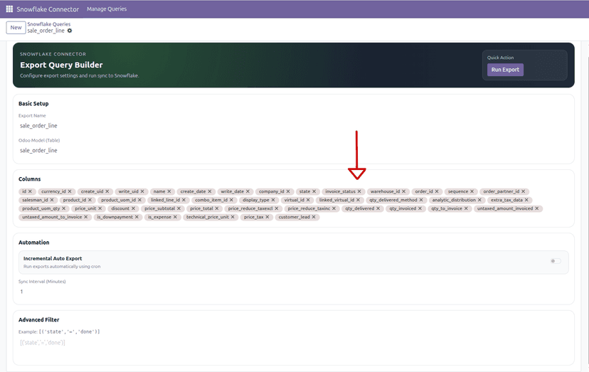Remove the untaxed_amount_to_invoice column tag
Screen dimensions: 589x372
(x=85, y=217)
